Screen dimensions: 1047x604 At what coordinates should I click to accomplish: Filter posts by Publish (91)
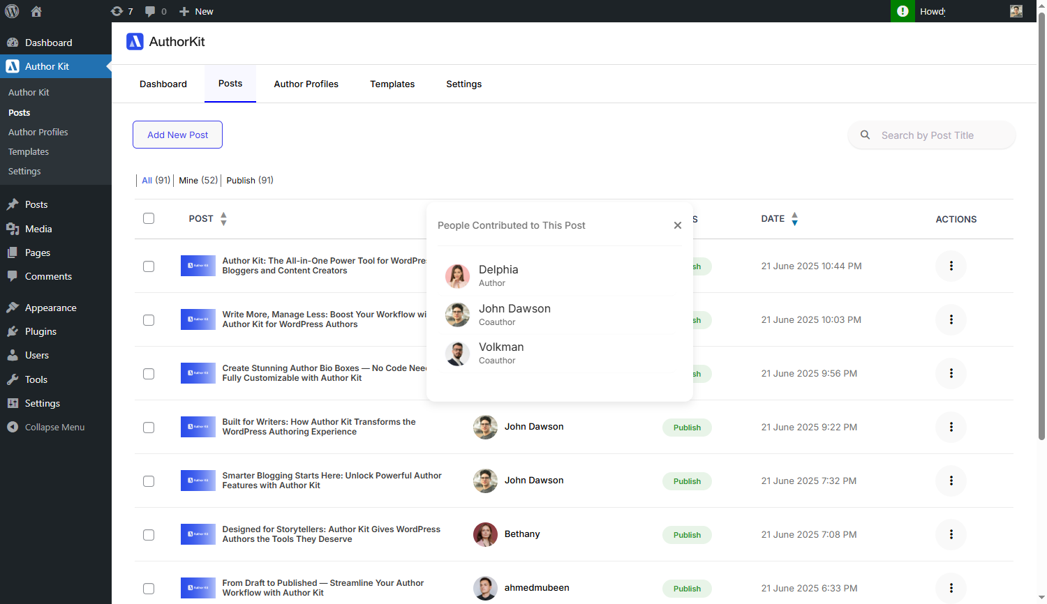tap(250, 180)
